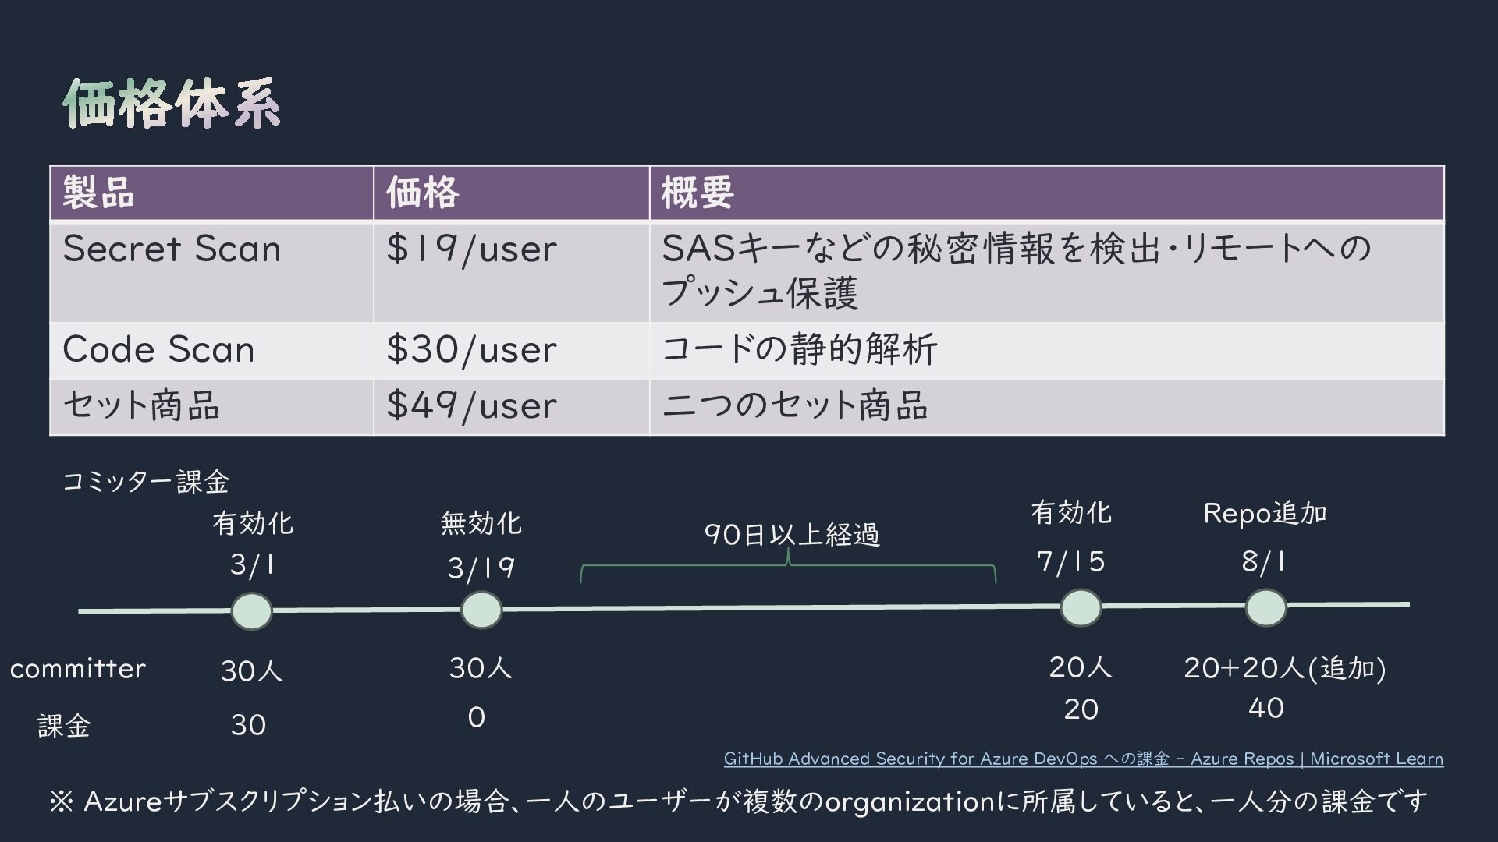Click the 概要 table header cell
Viewport: 1498px width, 842px height.
click(x=1045, y=193)
